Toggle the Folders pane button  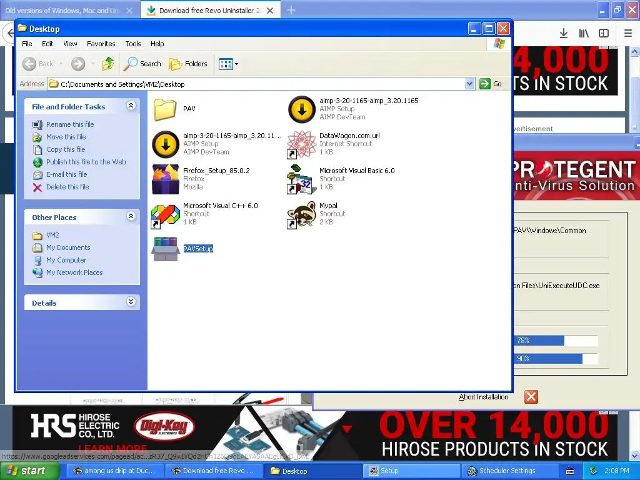click(x=188, y=64)
